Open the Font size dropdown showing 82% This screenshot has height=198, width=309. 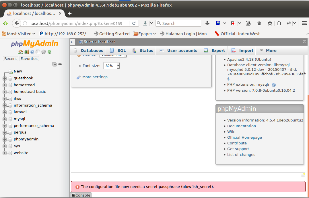tap(112, 66)
